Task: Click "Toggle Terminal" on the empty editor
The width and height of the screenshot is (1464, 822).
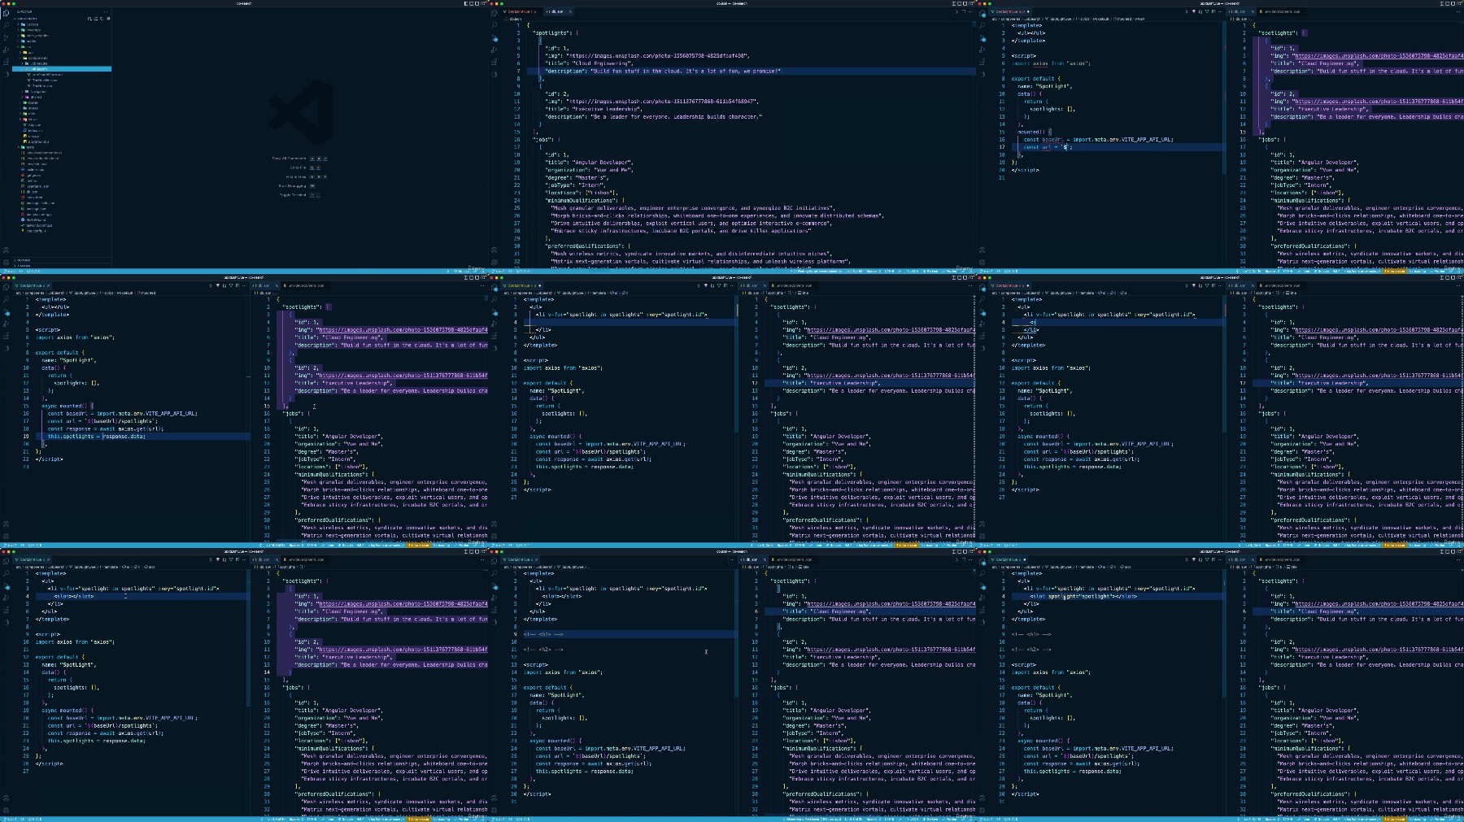Action: (x=293, y=195)
